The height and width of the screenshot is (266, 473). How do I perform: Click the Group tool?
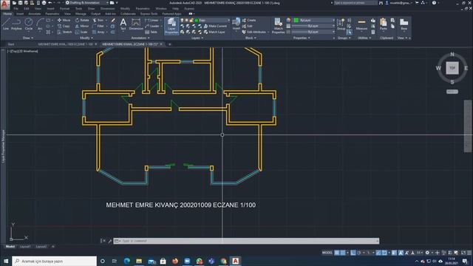tap(341, 24)
